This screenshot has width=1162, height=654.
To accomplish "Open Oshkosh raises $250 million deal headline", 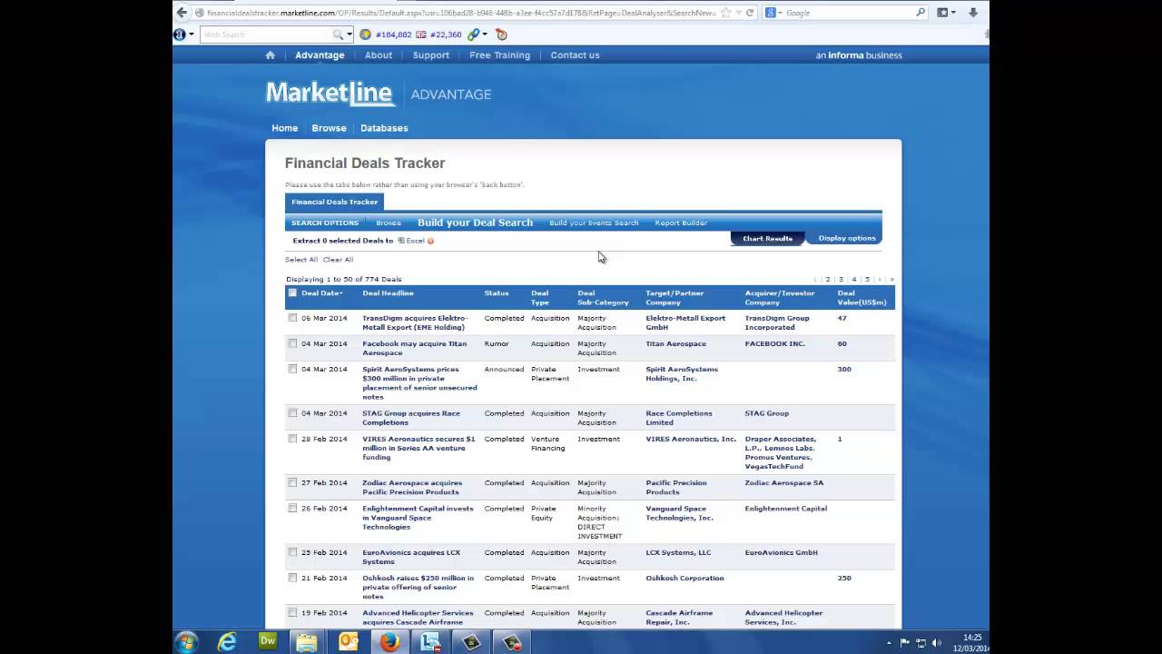I will click(418, 587).
